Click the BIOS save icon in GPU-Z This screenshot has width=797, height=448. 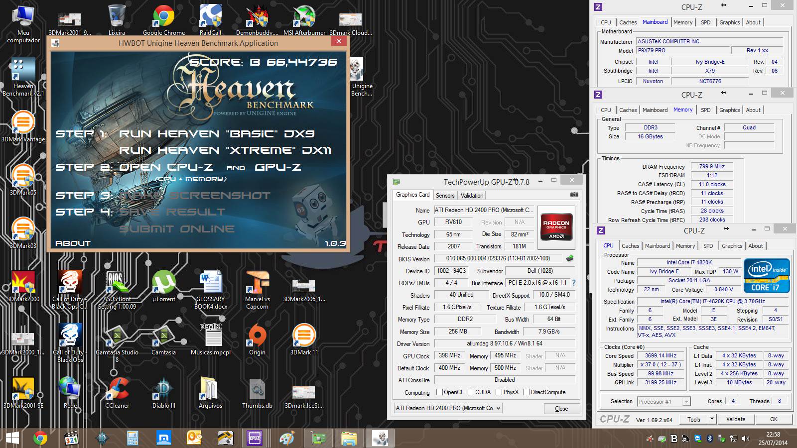coord(570,258)
